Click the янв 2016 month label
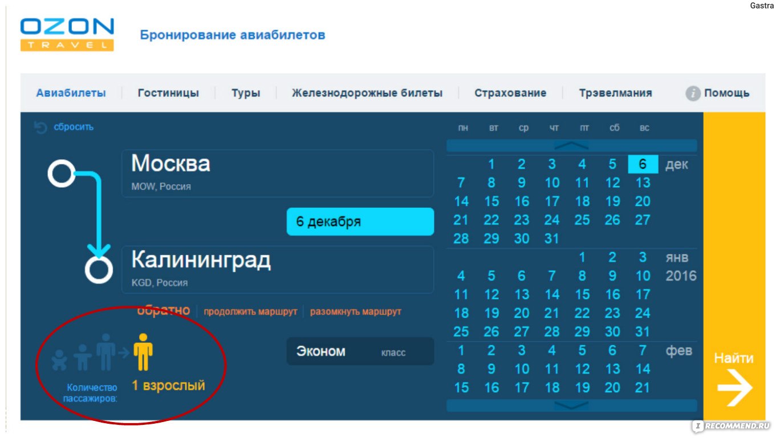This screenshot has height=438, width=776. (681, 267)
